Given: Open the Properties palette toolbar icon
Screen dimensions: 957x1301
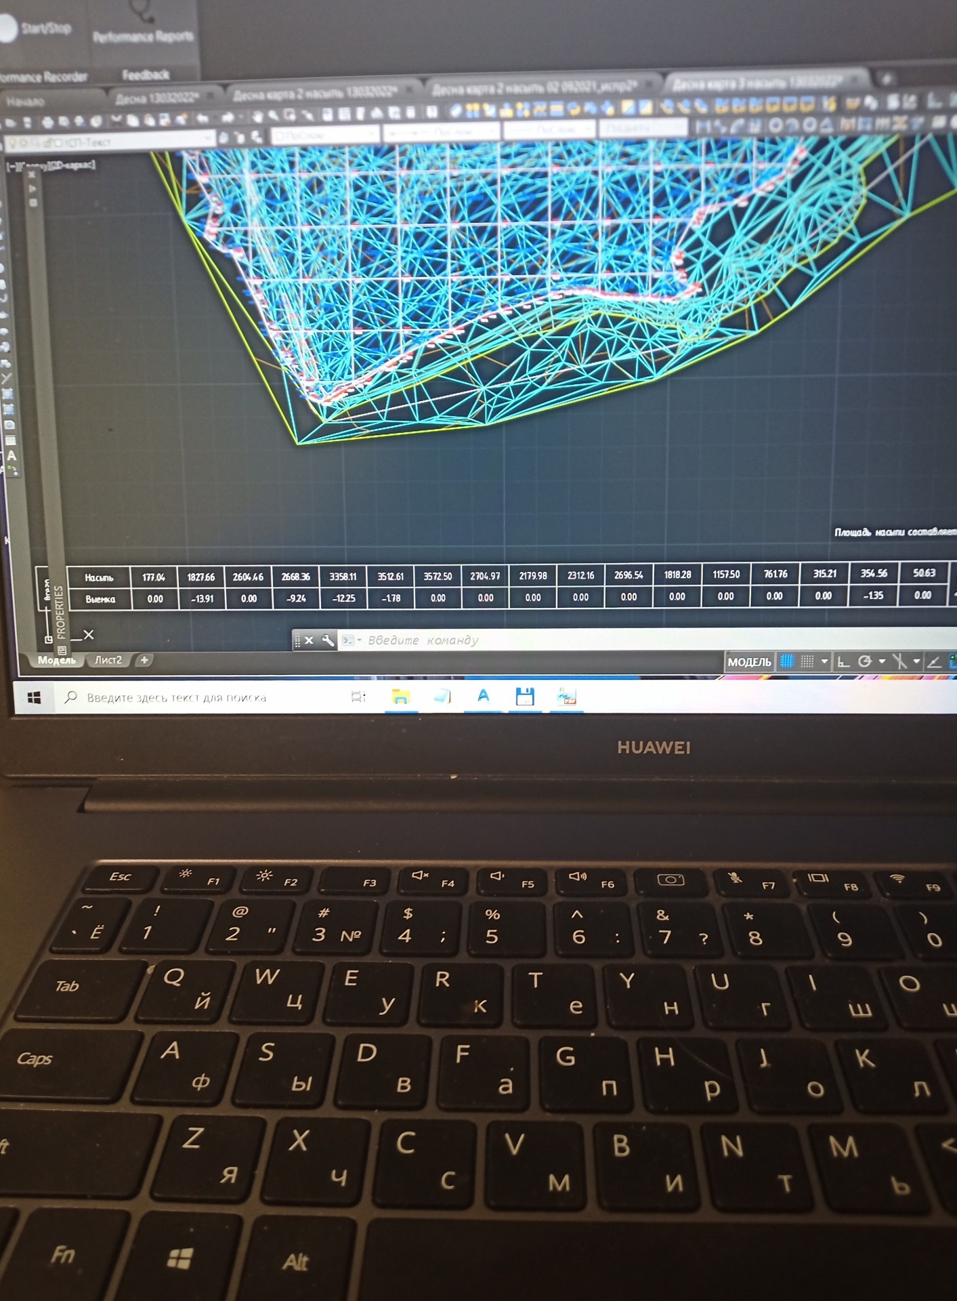Looking at the screenshot, I should click(x=328, y=114).
